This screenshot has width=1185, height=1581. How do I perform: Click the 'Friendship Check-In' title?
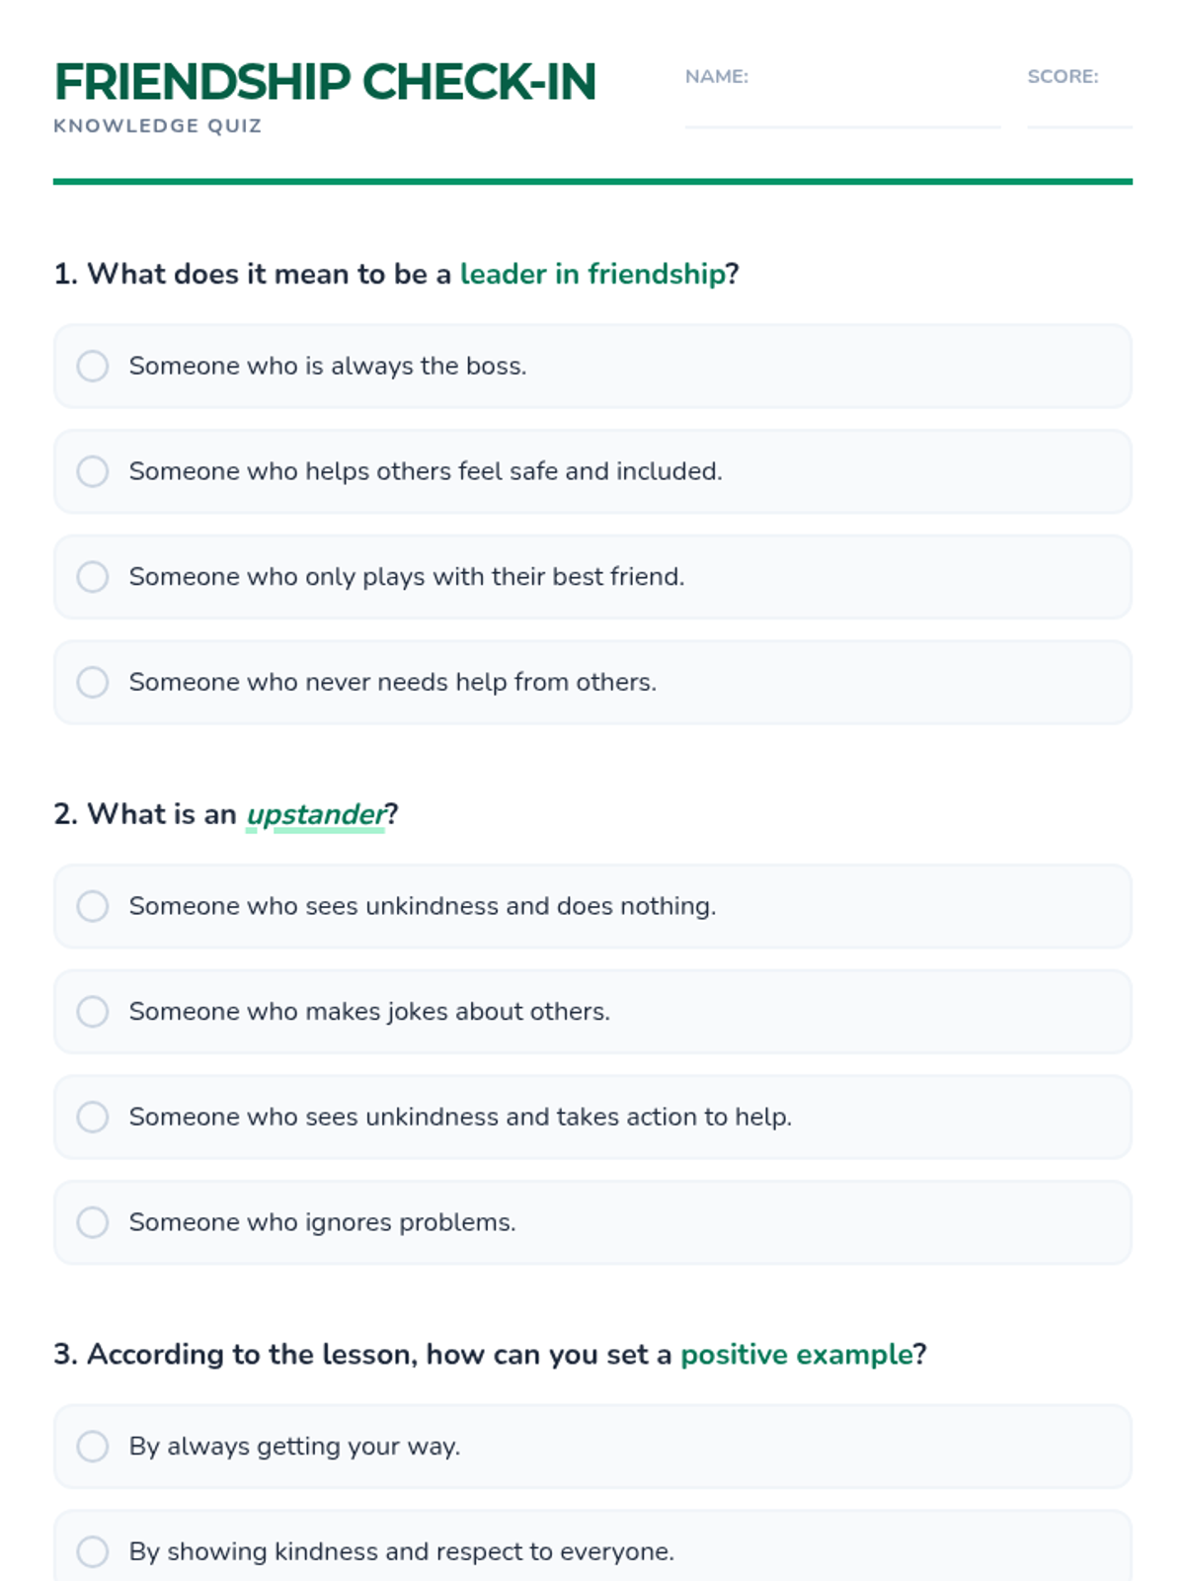(x=325, y=82)
